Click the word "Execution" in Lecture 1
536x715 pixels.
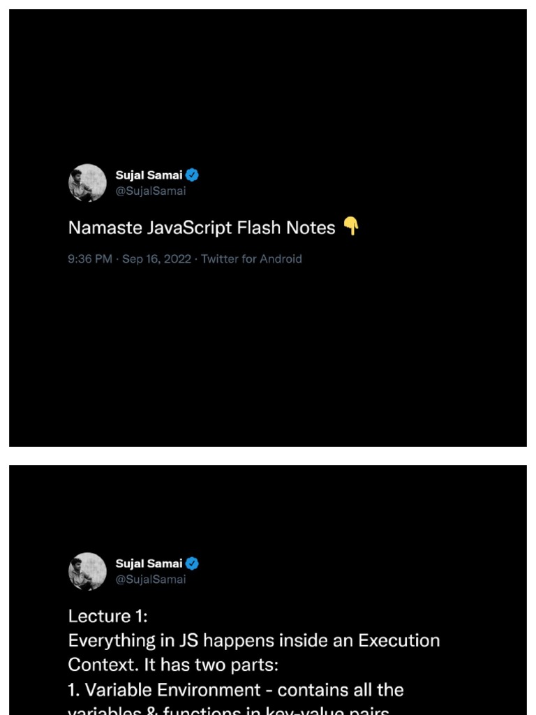399,640
